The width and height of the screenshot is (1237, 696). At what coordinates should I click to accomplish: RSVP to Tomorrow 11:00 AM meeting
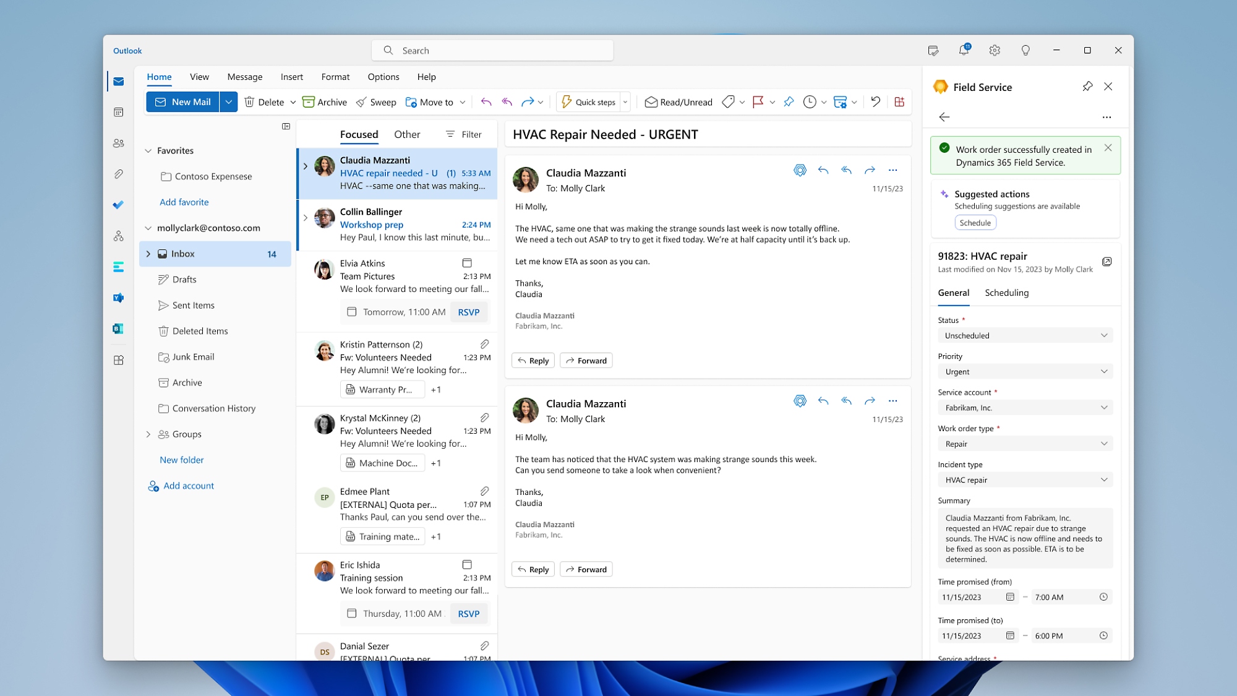[x=468, y=312]
